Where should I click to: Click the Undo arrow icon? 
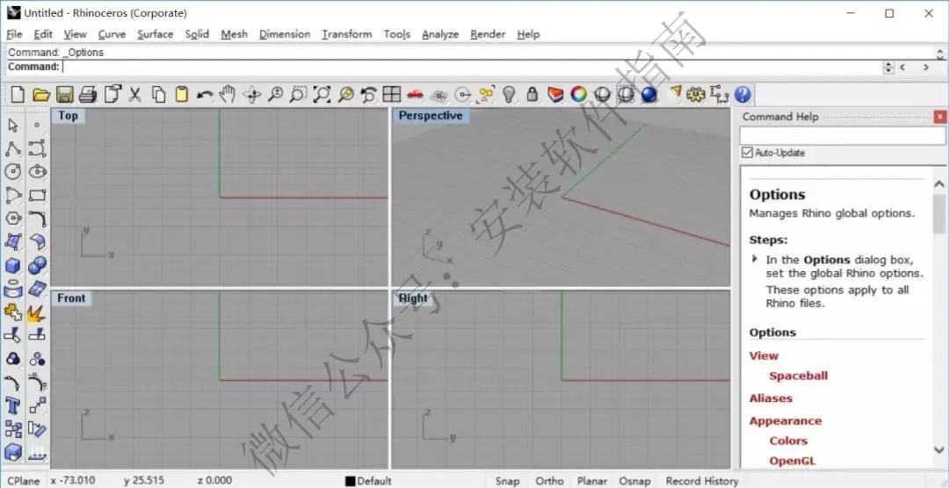(205, 95)
